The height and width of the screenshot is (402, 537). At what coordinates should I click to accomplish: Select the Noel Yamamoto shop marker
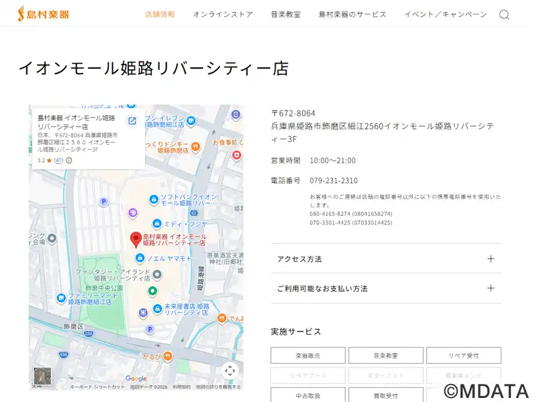pyautogui.click(x=140, y=258)
